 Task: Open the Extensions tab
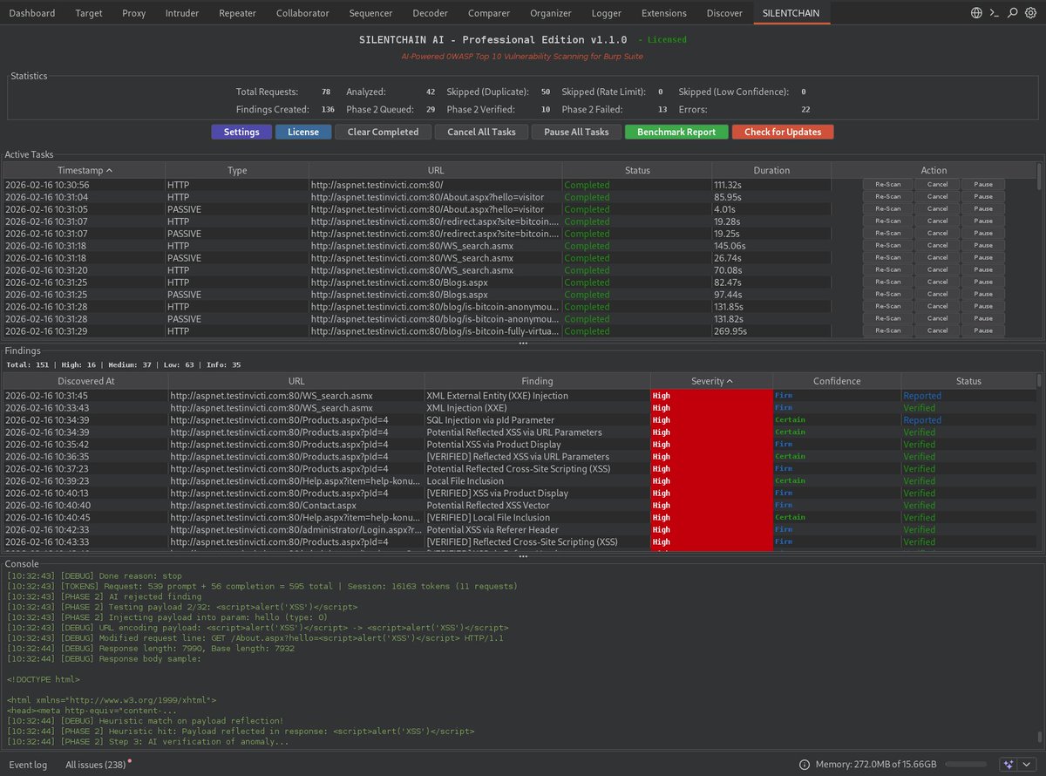[664, 13]
